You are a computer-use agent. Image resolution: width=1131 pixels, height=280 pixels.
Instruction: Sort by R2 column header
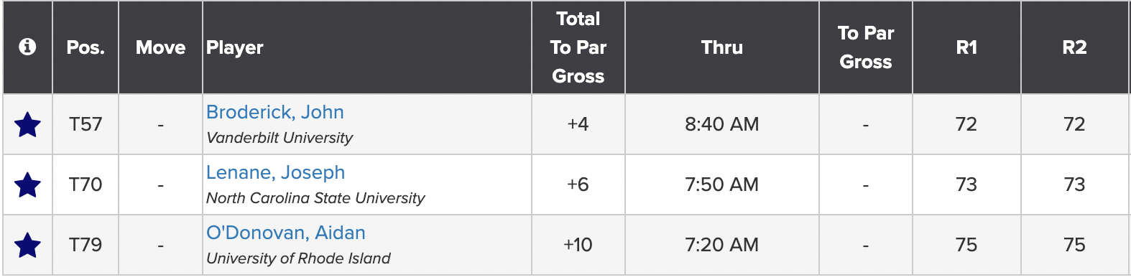pyautogui.click(x=1075, y=47)
